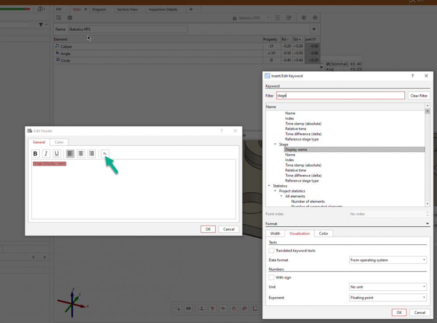Right-align the header text

pos(91,153)
